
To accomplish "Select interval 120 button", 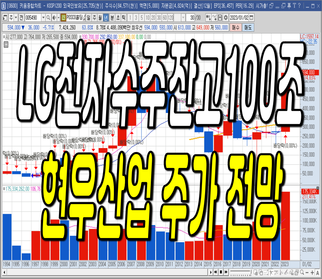I will (x=170, y=18).
